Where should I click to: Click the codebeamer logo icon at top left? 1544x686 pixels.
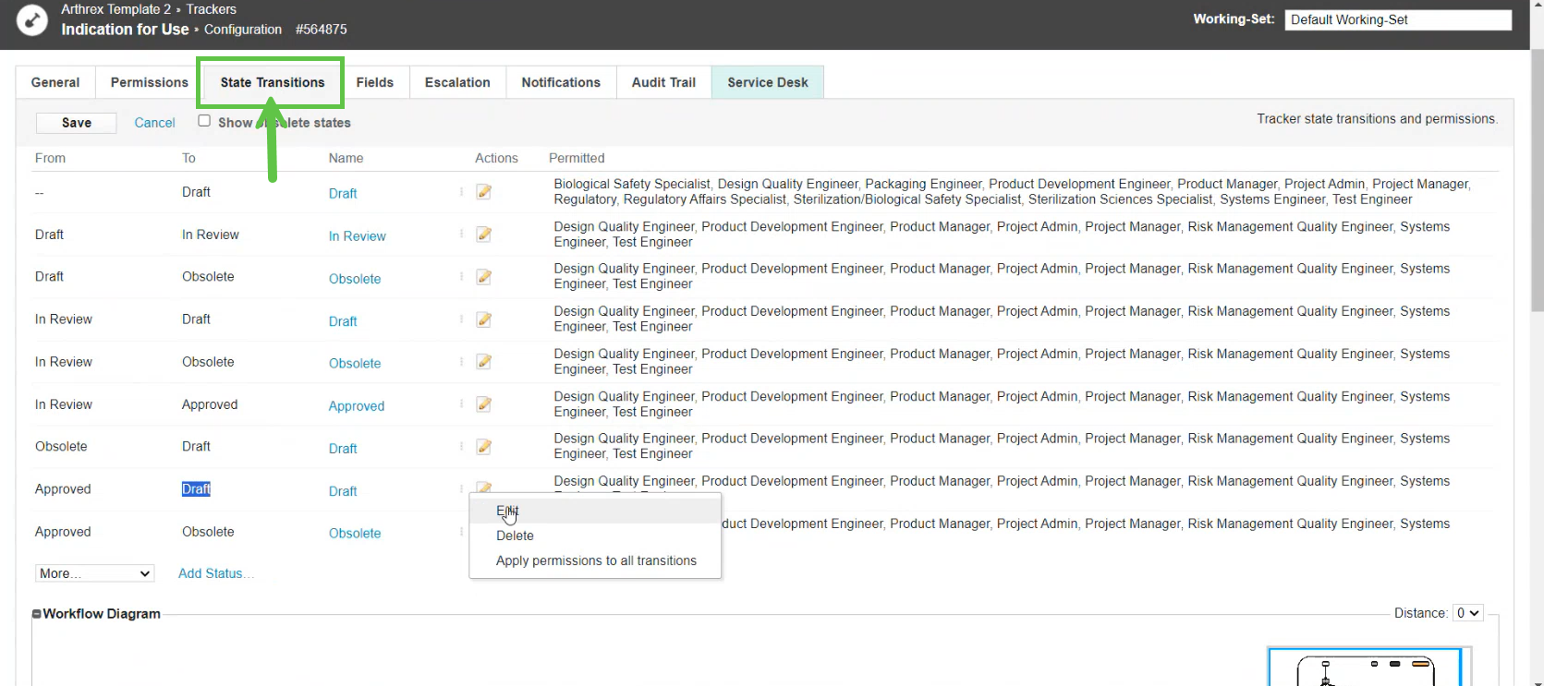point(32,19)
